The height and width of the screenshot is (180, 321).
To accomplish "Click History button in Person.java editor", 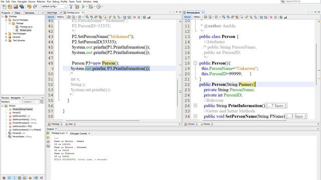I will coord(197,17).
